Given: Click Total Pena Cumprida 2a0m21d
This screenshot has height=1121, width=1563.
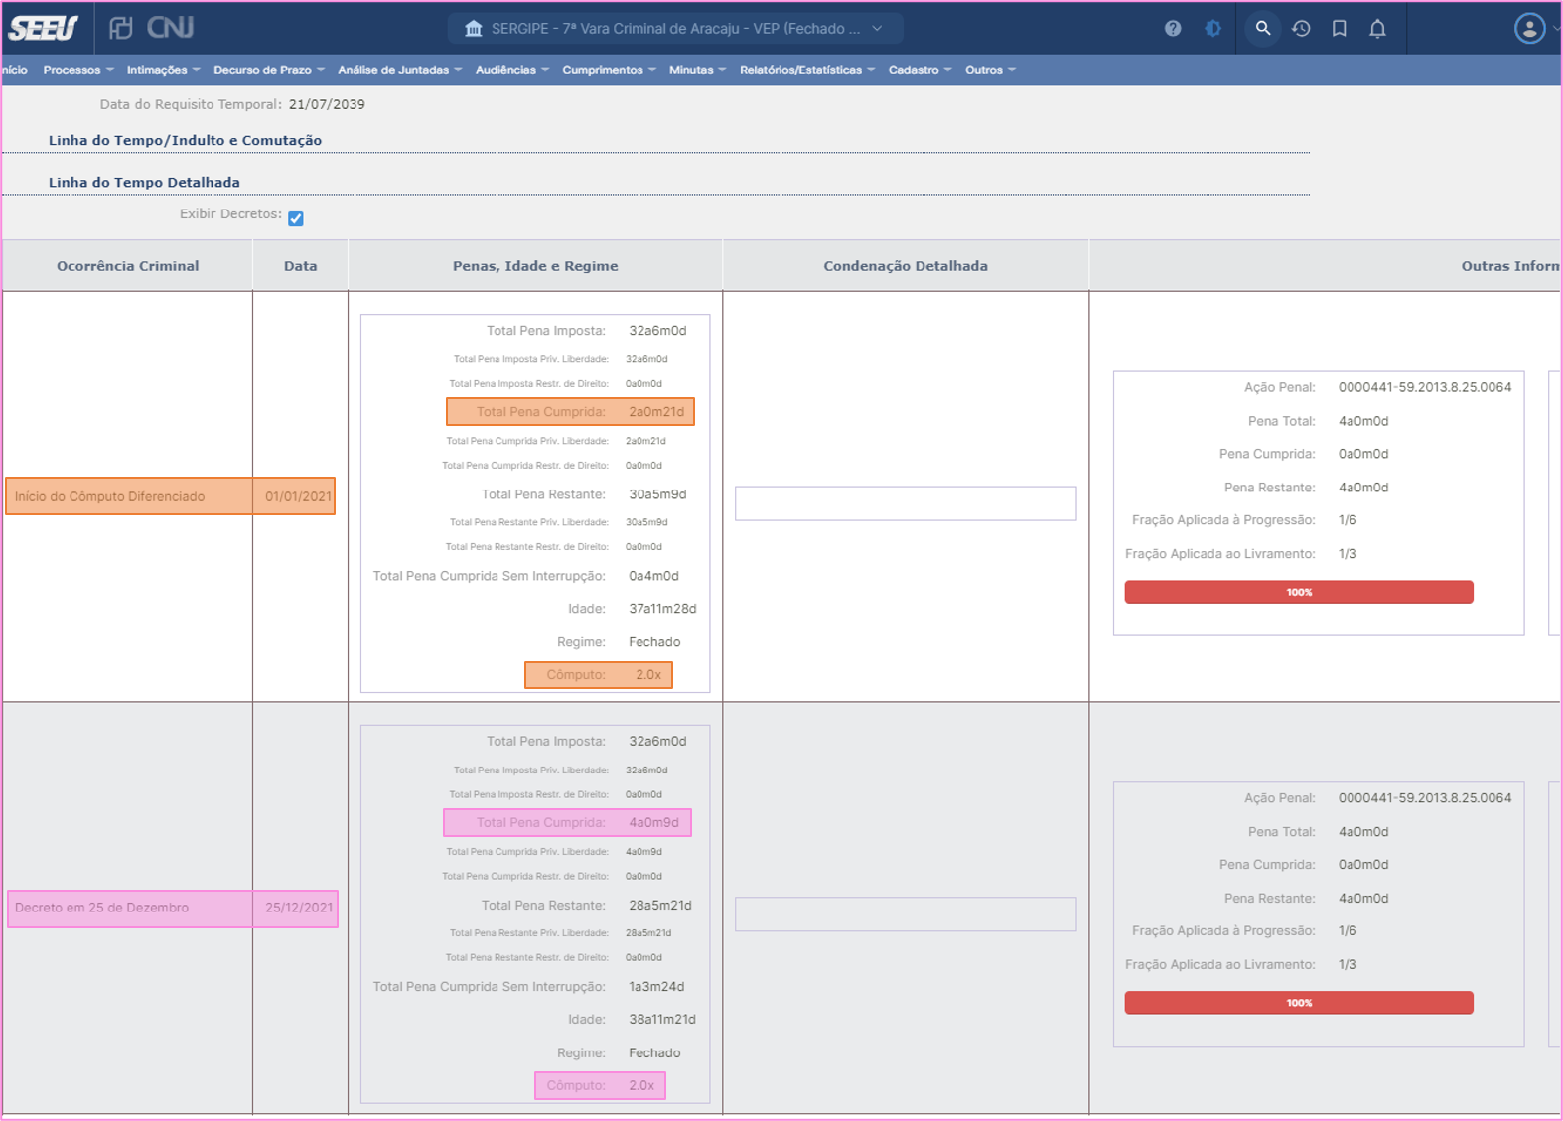Looking at the screenshot, I should pos(570,412).
